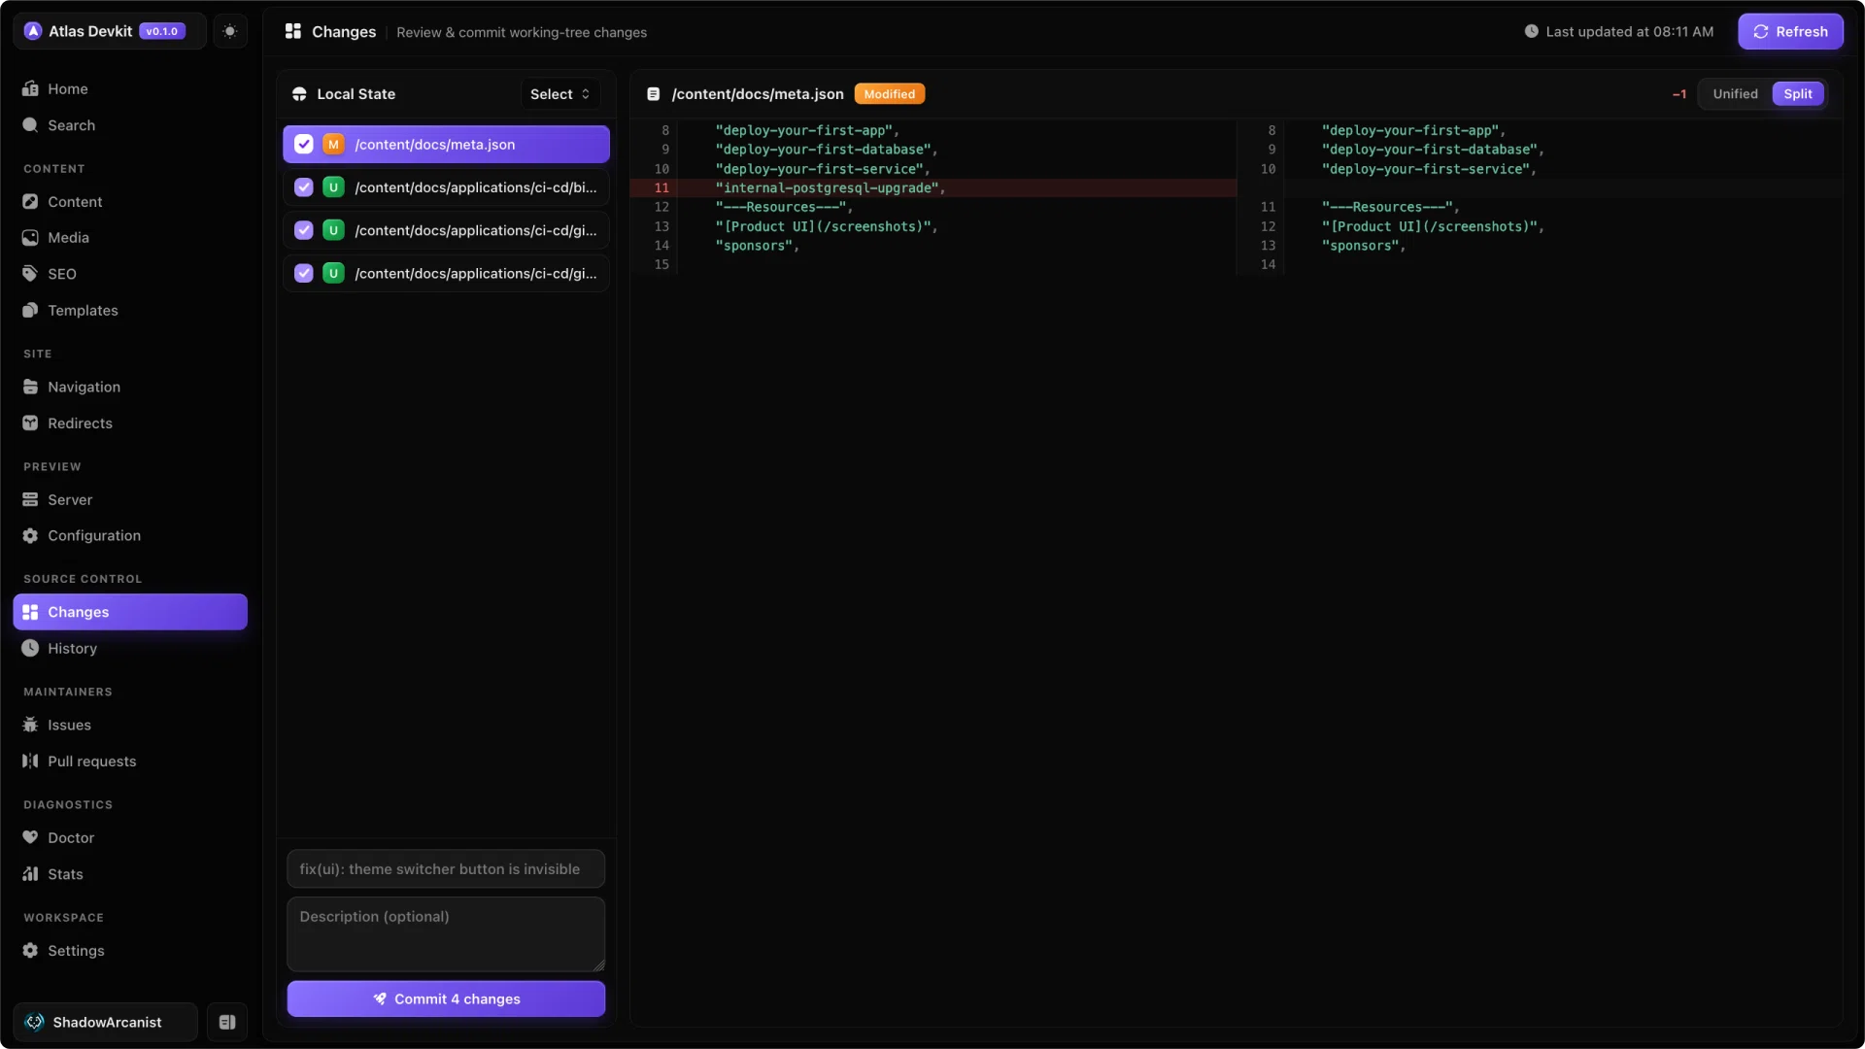Click the Media image icon
The width and height of the screenshot is (1865, 1049).
tap(30, 238)
